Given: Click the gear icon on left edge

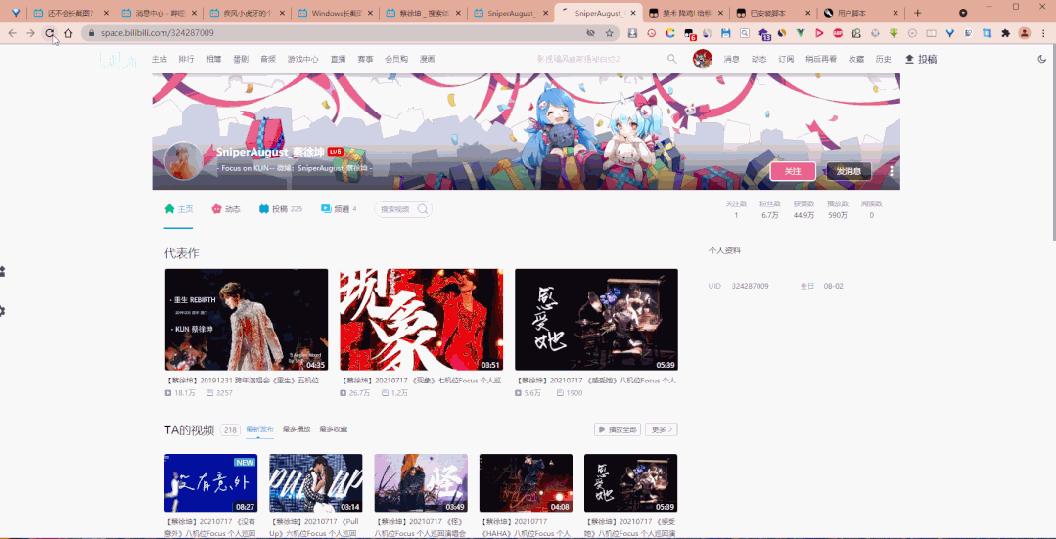Looking at the screenshot, I should pyautogui.click(x=2, y=311).
